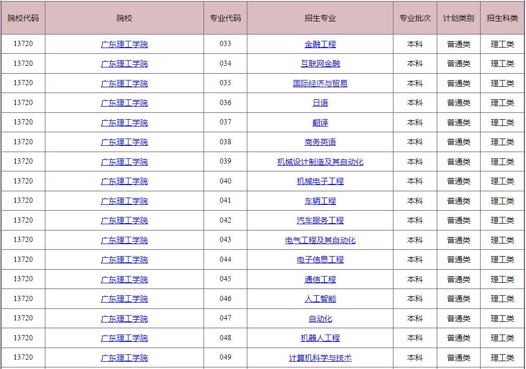Open the 机器人工程 major link
Screen dimensions: 526x369
(320, 338)
